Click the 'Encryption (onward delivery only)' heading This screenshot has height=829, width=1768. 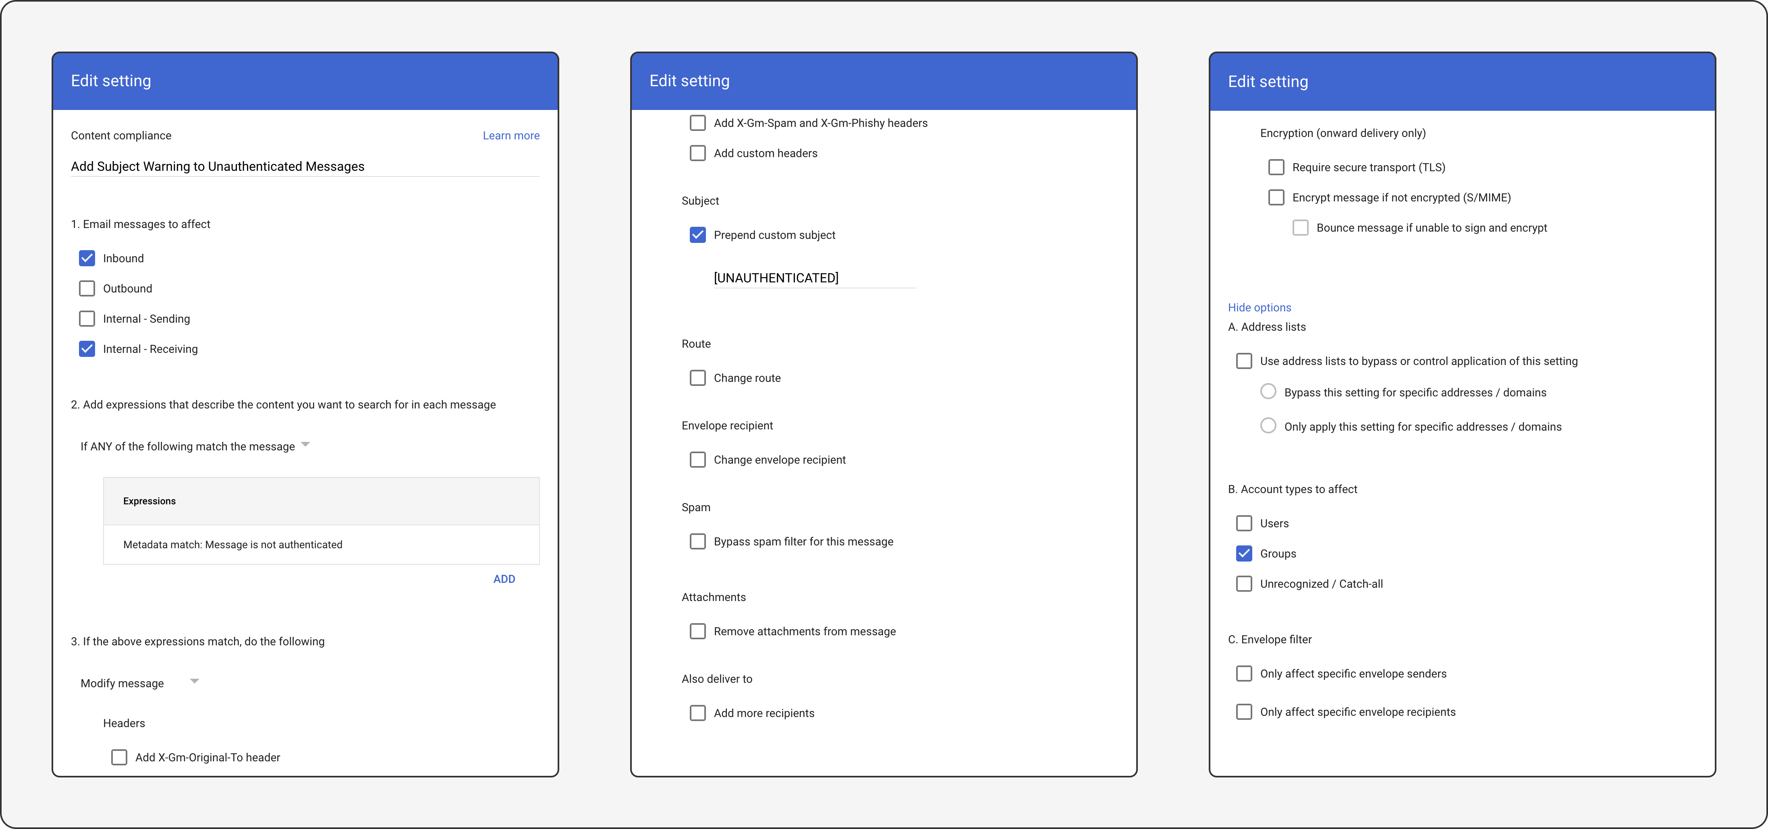(1343, 133)
